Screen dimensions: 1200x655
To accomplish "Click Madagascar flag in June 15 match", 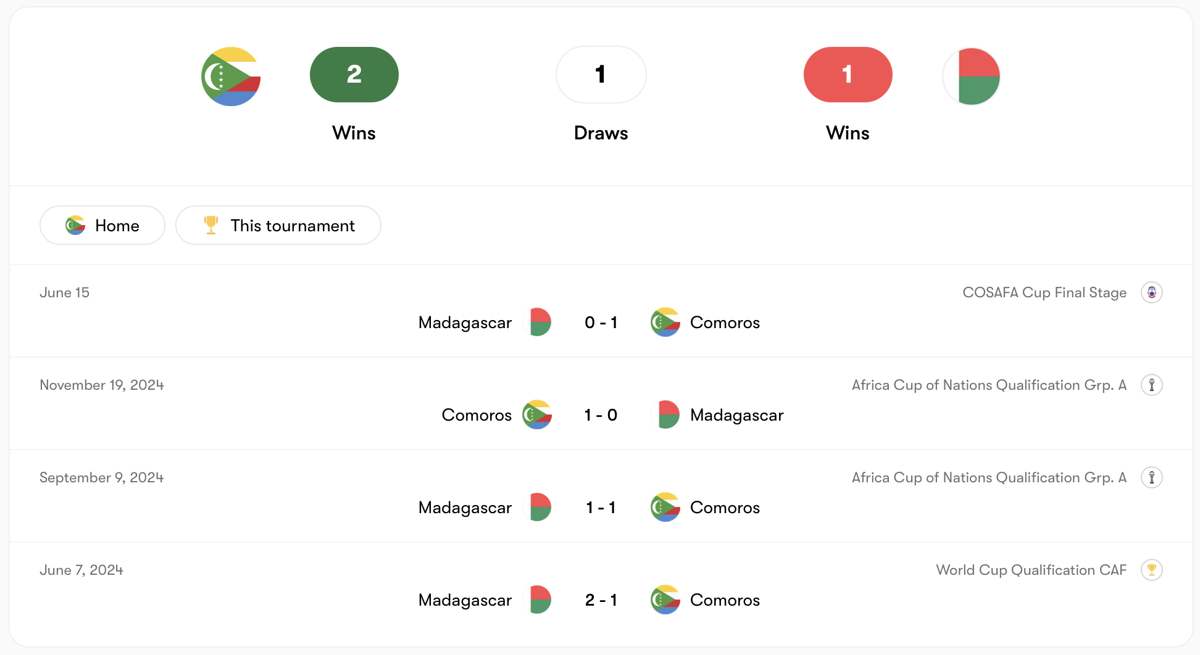I will pyautogui.click(x=538, y=322).
